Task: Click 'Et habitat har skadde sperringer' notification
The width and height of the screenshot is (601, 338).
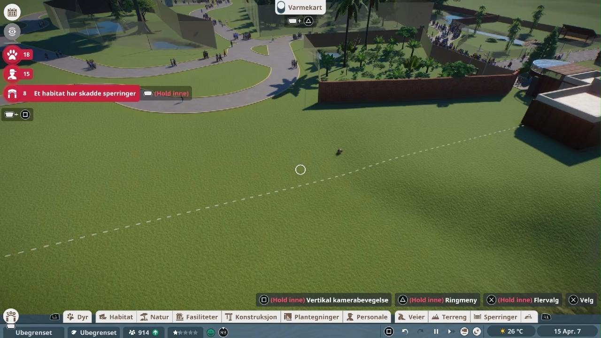Action: coord(85,93)
